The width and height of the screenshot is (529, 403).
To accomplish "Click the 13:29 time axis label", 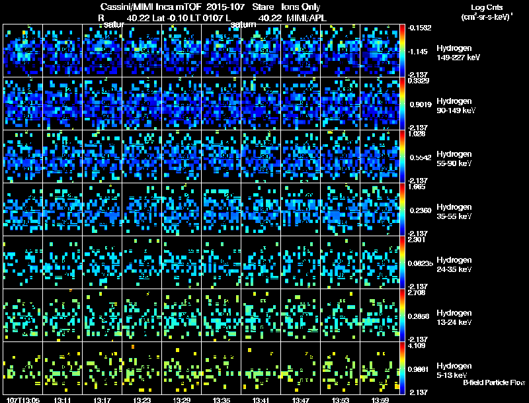I will (x=182, y=400).
